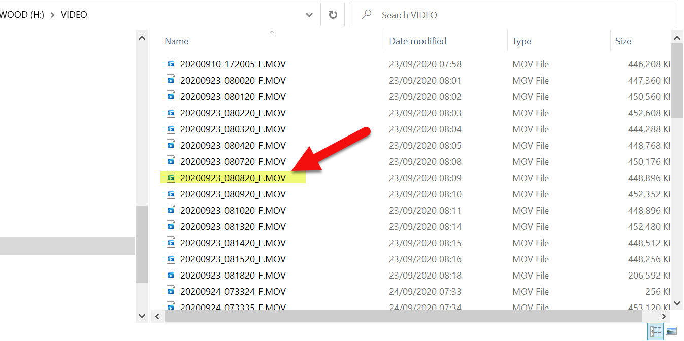The width and height of the screenshot is (684, 341).
Task: Sort files by the Size column header
Action: click(624, 41)
